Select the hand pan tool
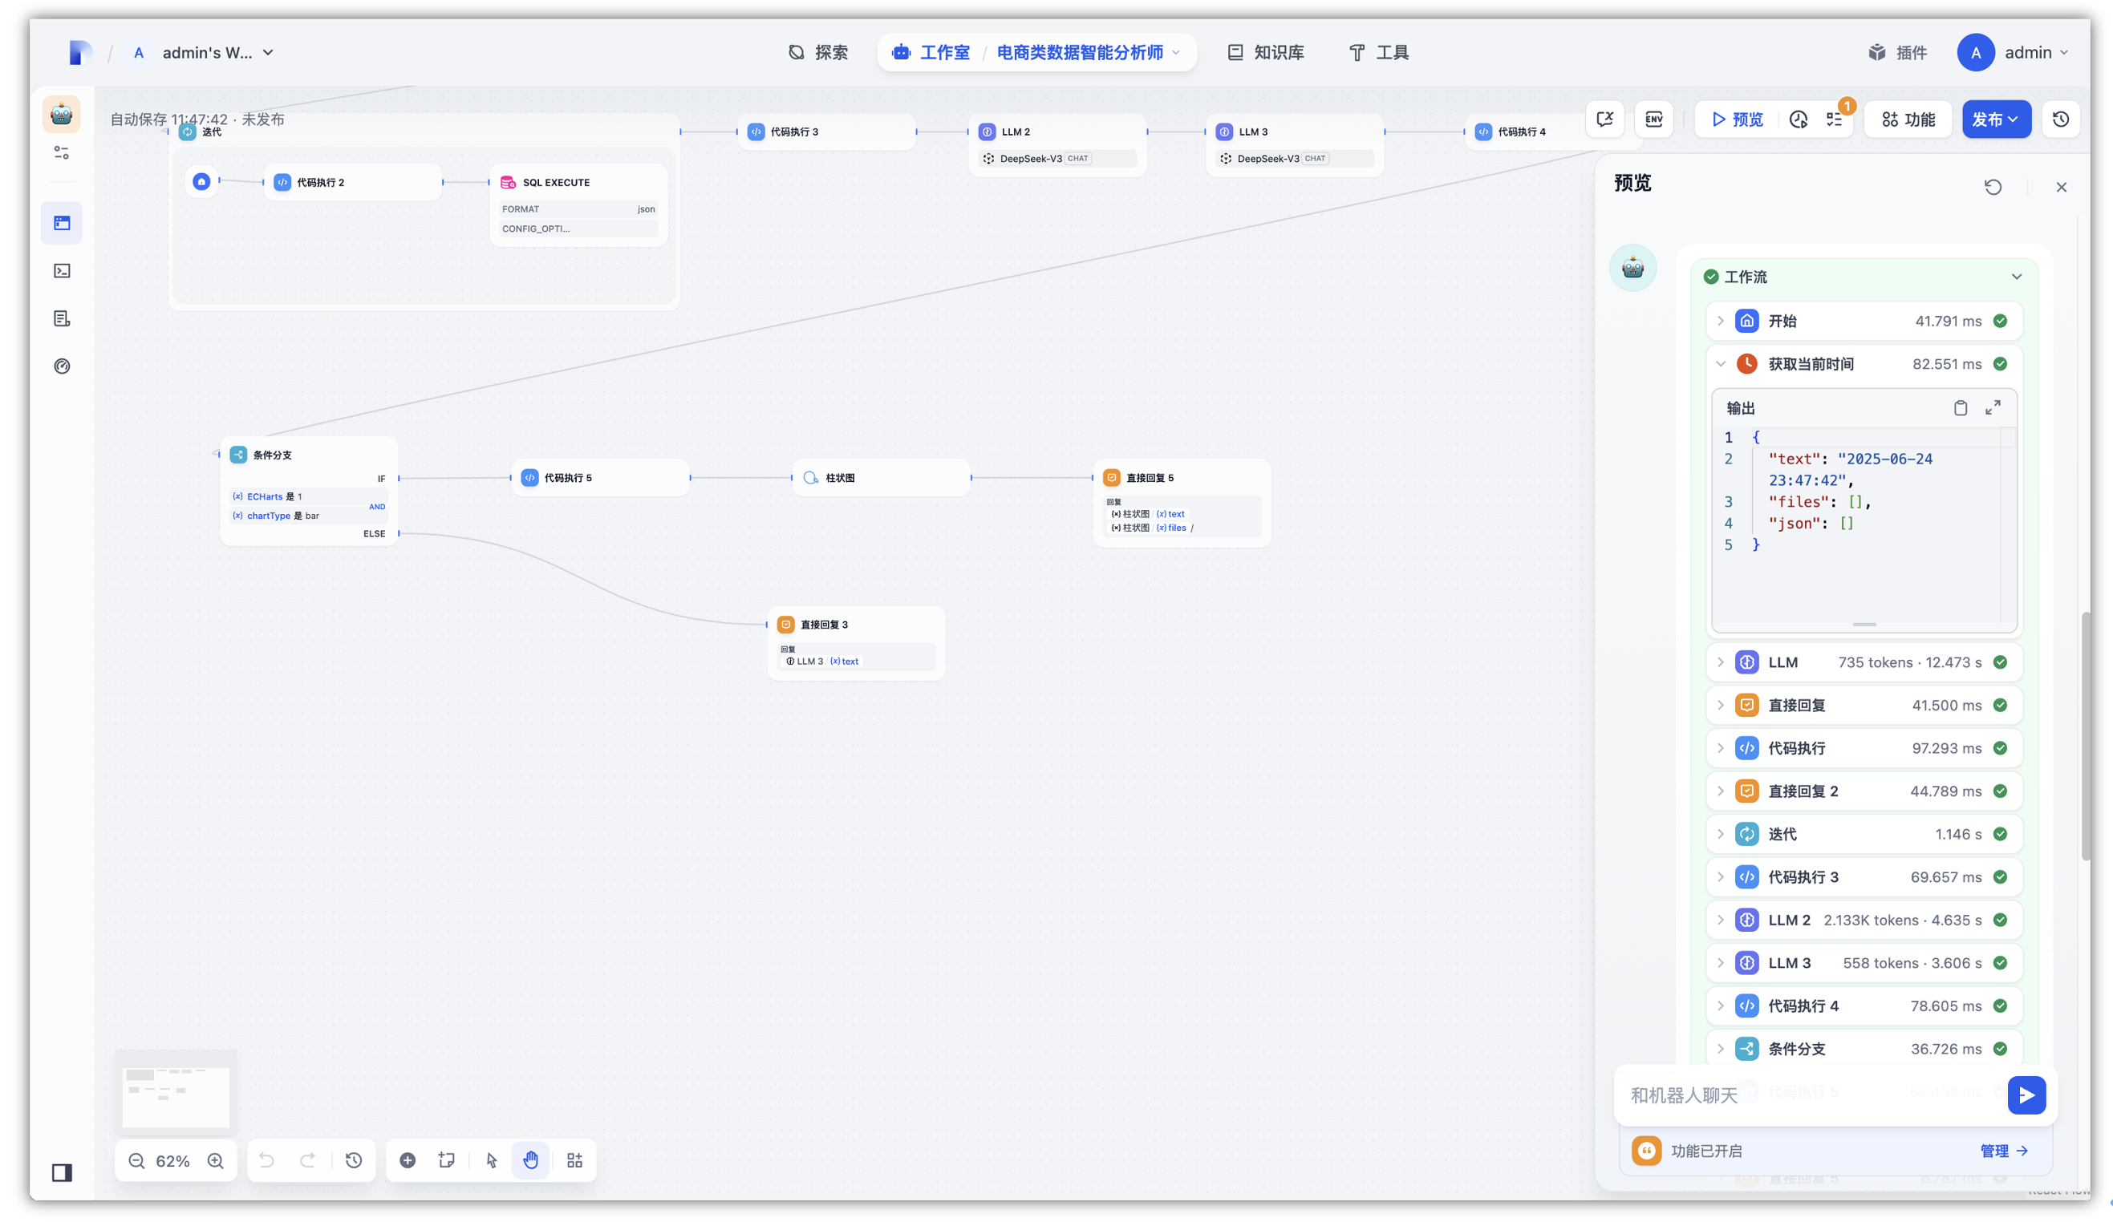 click(x=531, y=1161)
